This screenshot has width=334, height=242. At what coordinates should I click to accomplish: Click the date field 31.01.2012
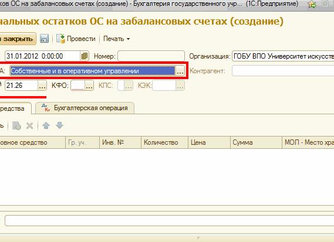point(42,56)
